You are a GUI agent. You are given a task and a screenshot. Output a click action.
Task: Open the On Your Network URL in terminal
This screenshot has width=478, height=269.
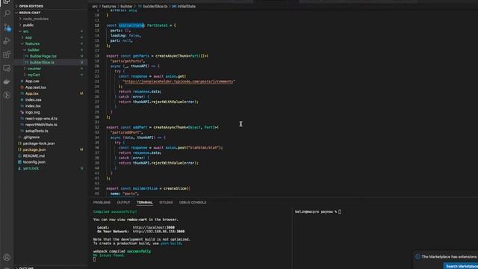158,232
